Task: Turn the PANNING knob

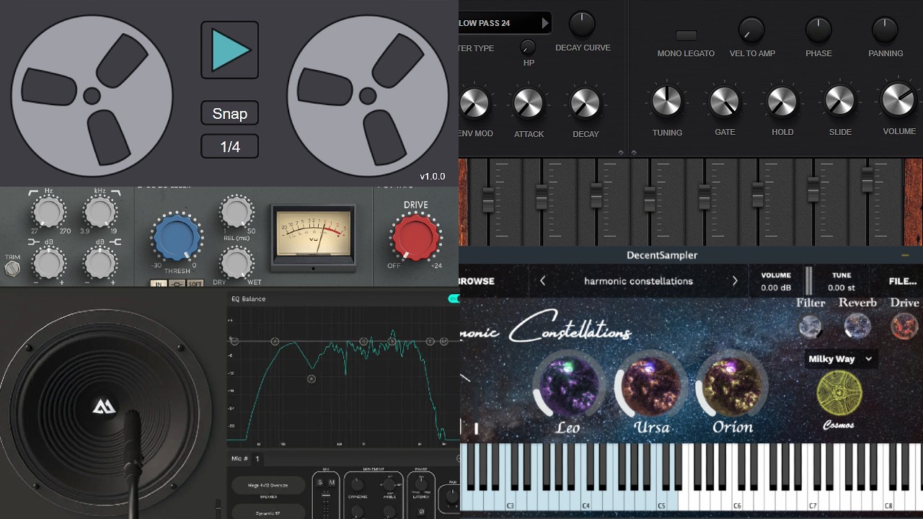Action: (x=885, y=30)
